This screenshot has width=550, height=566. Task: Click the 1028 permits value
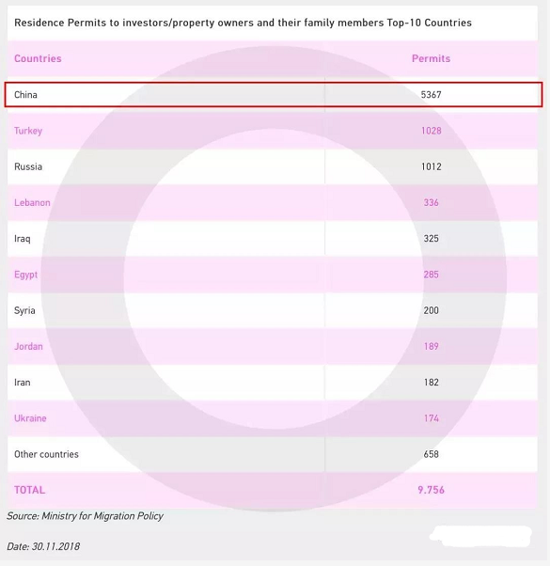(x=431, y=131)
